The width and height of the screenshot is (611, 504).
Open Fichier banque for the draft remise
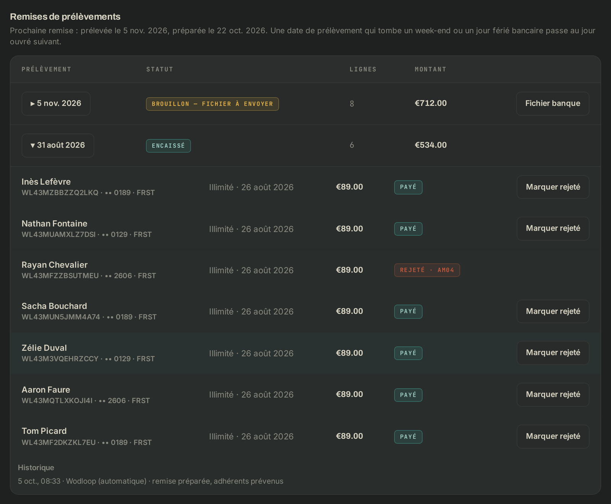pos(553,103)
